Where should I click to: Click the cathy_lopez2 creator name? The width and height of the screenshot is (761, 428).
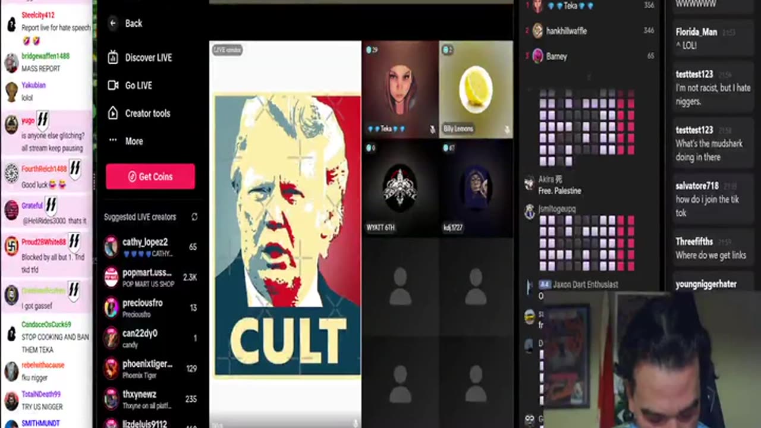(x=145, y=242)
